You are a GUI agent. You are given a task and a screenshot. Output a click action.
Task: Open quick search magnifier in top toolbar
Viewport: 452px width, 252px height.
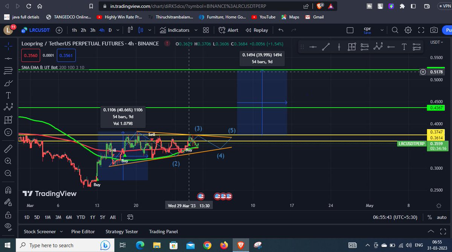(x=395, y=30)
